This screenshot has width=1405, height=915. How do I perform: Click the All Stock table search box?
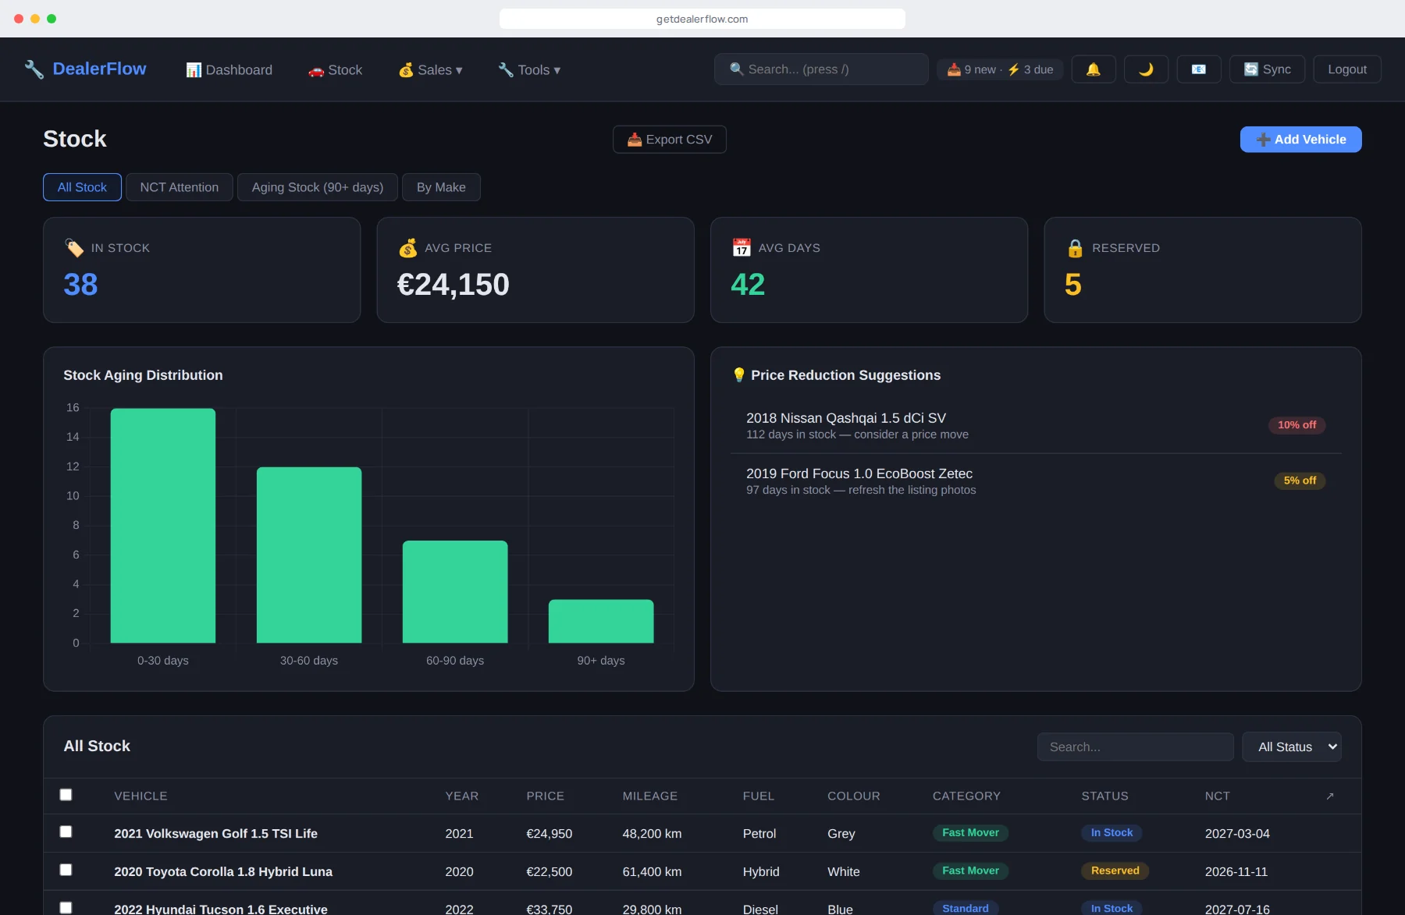pos(1136,747)
